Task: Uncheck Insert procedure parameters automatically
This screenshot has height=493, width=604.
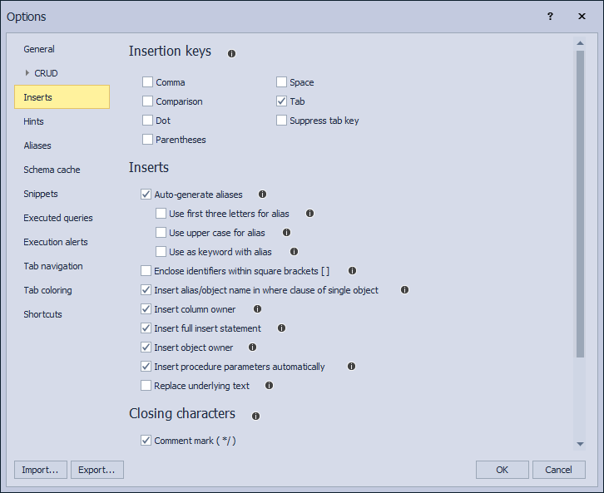Action: click(x=146, y=367)
